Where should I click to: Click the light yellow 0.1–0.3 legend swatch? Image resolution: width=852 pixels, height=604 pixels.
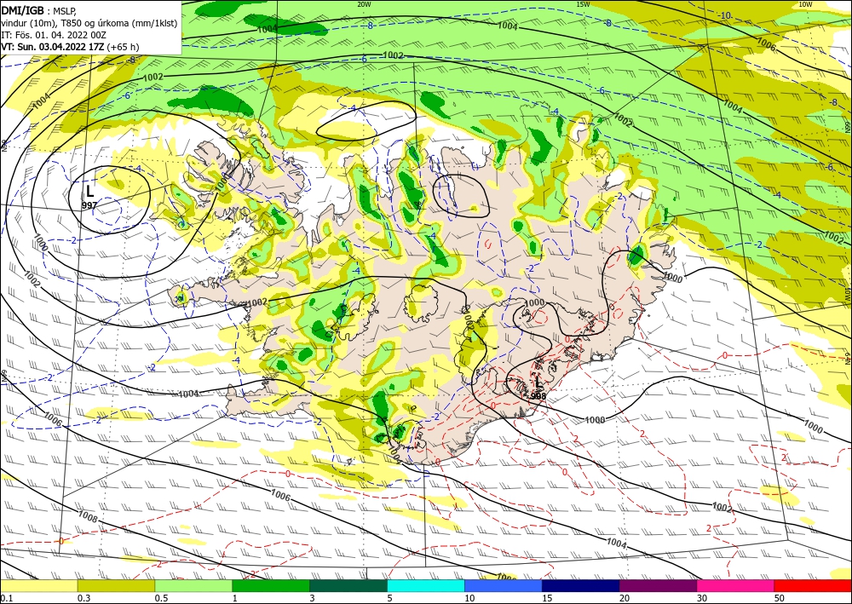(38, 585)
